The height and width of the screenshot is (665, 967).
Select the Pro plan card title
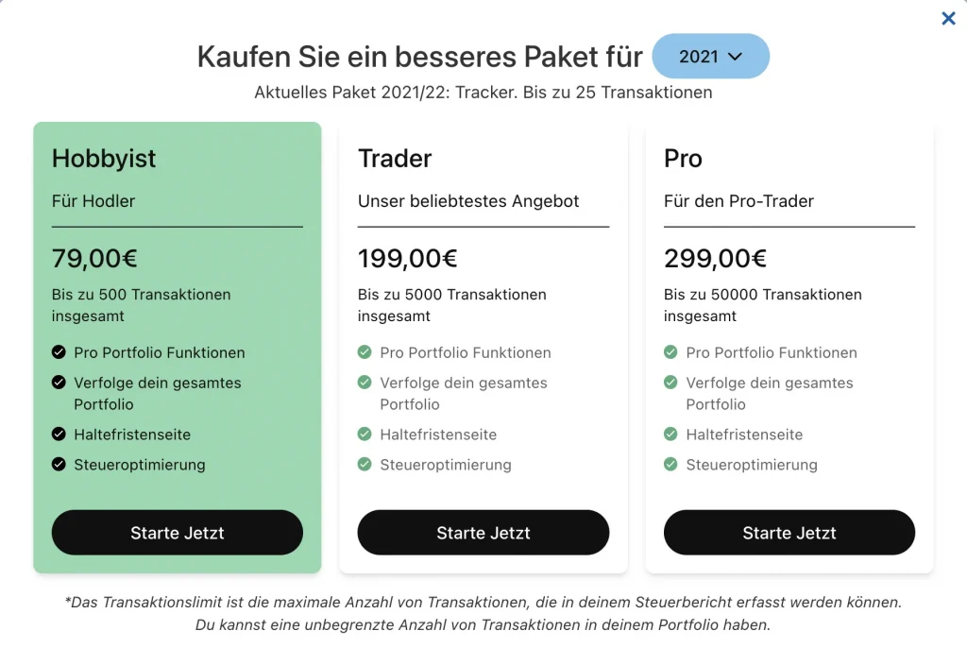point(683,159)
